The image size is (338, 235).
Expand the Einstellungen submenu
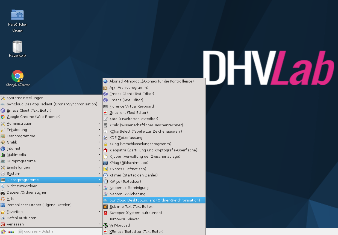(x=51, y=167)
